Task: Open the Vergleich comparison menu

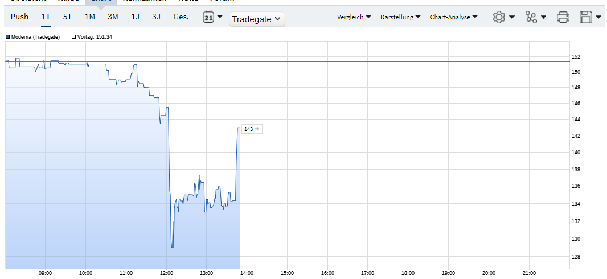Action: pos(354,17)
